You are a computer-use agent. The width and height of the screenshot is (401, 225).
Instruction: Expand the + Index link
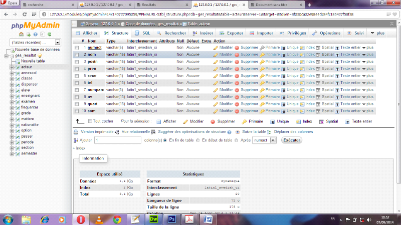tap(79, 148)
